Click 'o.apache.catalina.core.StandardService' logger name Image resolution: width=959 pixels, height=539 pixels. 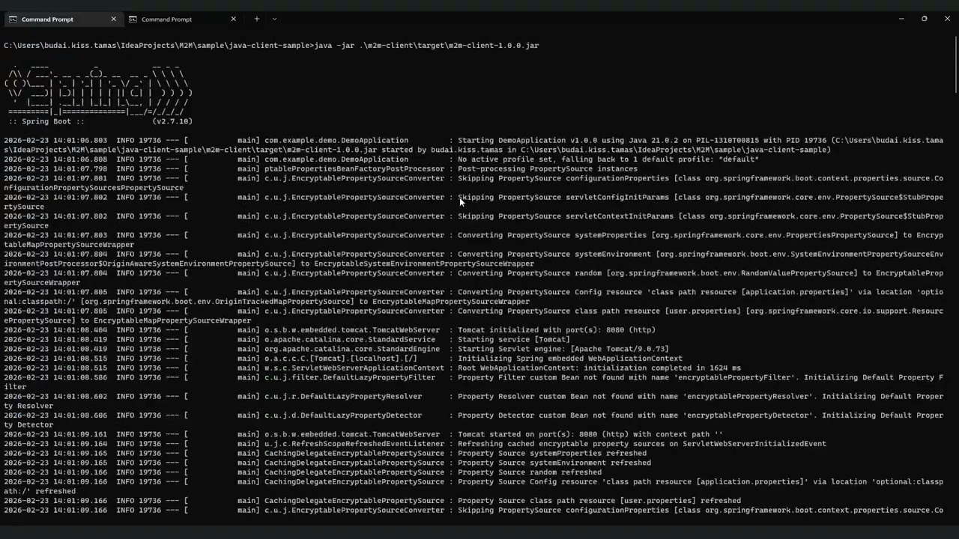tap(350, 340)
